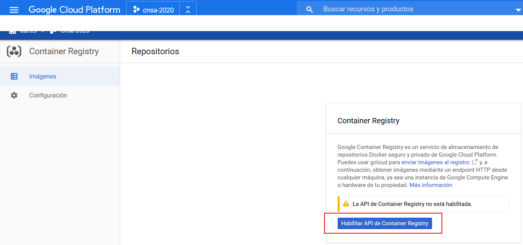This screenshot has height=245, width=523.
Task: Select Imágenes in the sidebar
Action: coord(42,76)
